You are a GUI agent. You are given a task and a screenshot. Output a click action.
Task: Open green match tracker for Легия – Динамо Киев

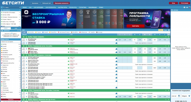tap(69, 49)
